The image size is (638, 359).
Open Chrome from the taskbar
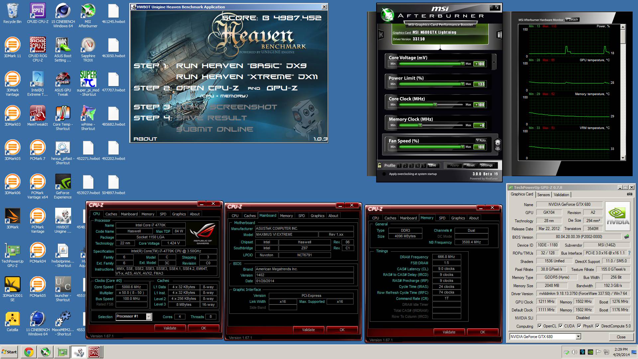click(29, 352)
